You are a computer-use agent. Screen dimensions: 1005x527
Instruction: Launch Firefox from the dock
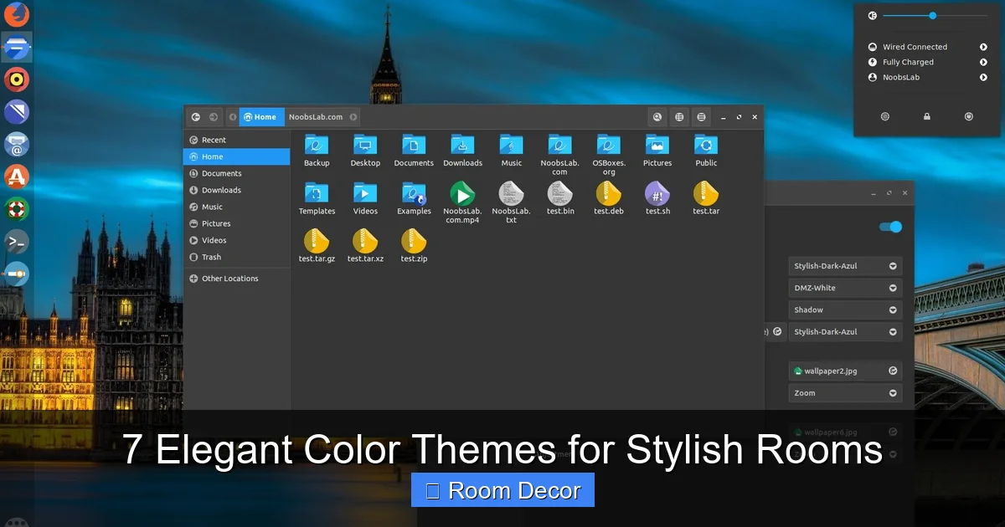coord(16,14)
